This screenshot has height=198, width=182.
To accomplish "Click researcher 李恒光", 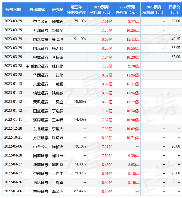I will click(x=58, y=129).
